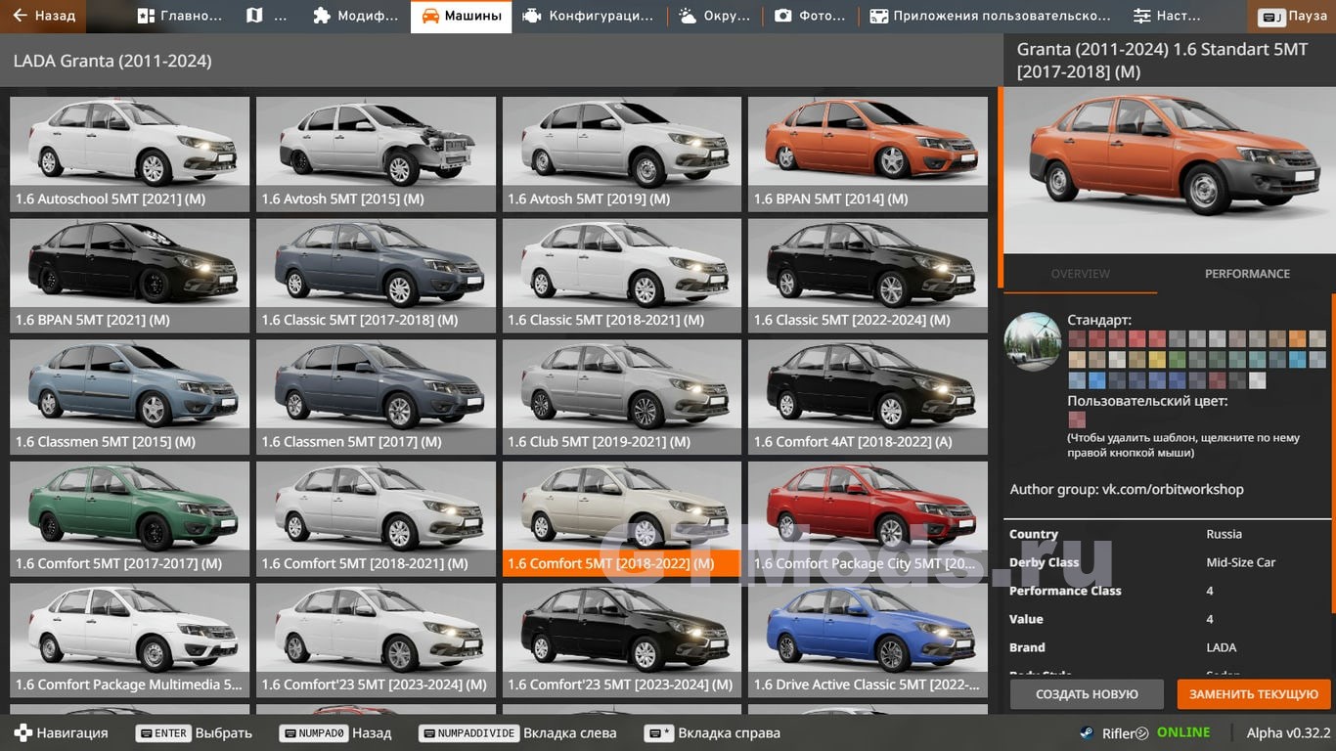
Task: Click Author group vk.com/orbitworkshop text
Action: click(x=1127, y=489)
